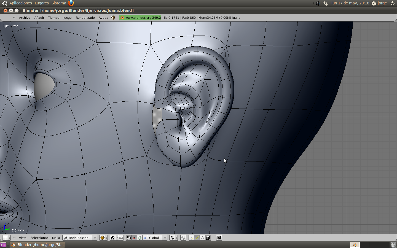Image resolution: width=397 pixels, height=248 pixels.
Task: Enable the translate manipulator triangle
Action: (x=134, y=238)
